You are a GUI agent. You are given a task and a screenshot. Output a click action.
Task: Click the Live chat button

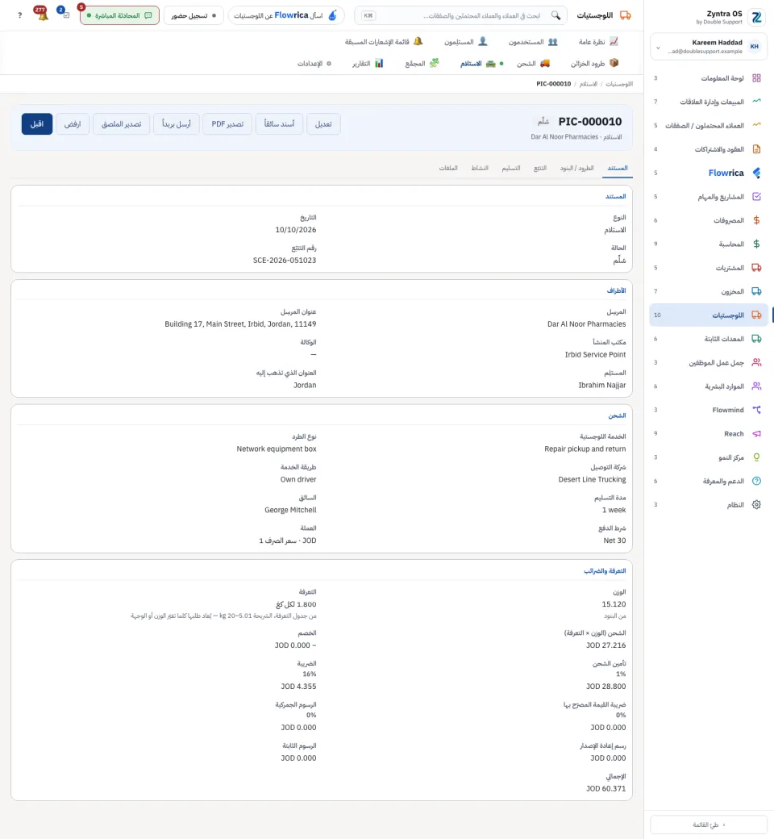coord(120,15)
